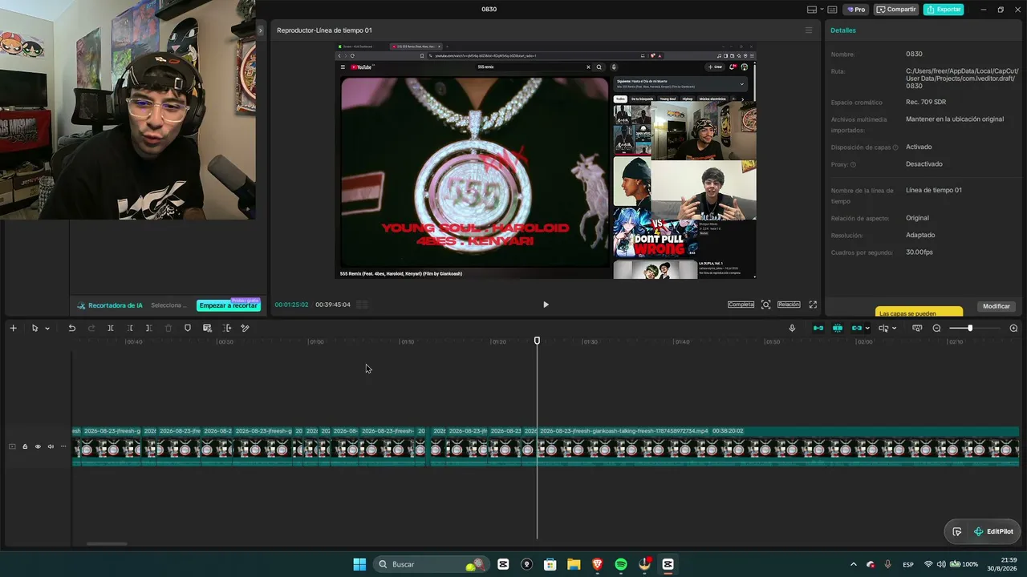
Task: Adjust the timeline zoom slider
Action: click(970, 328)
